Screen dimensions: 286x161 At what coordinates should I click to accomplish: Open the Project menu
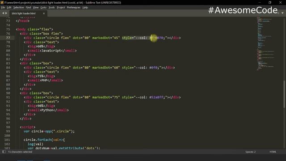[61, 8]
